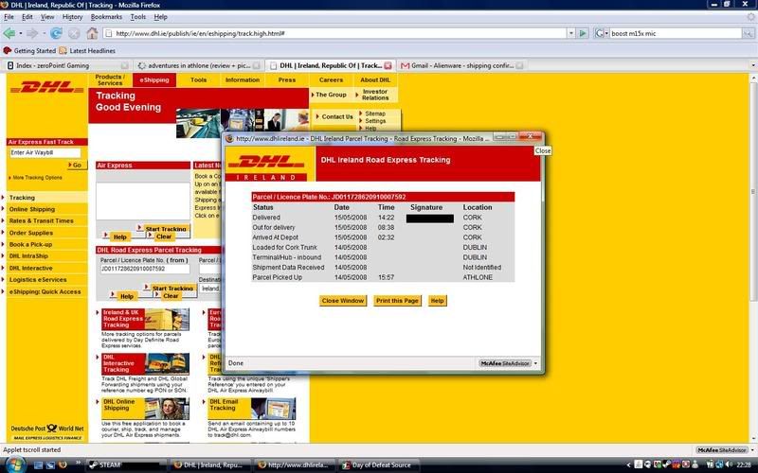Open McAfee SiteAdvisor dropdown in popup status bar
This screenshot has height=473, width=758.
(535, 363)
